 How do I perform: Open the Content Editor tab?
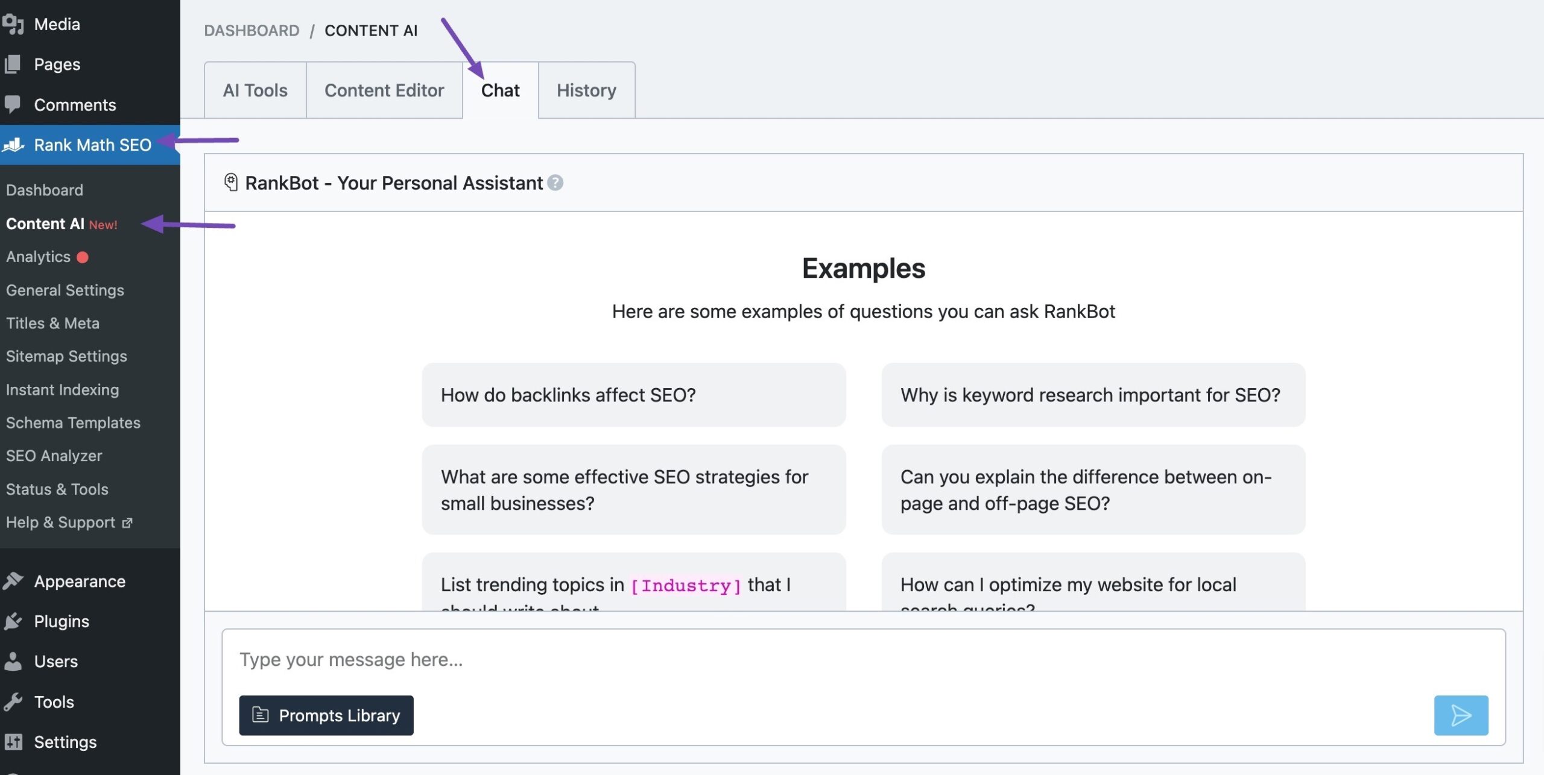click(x=384, y=89)
